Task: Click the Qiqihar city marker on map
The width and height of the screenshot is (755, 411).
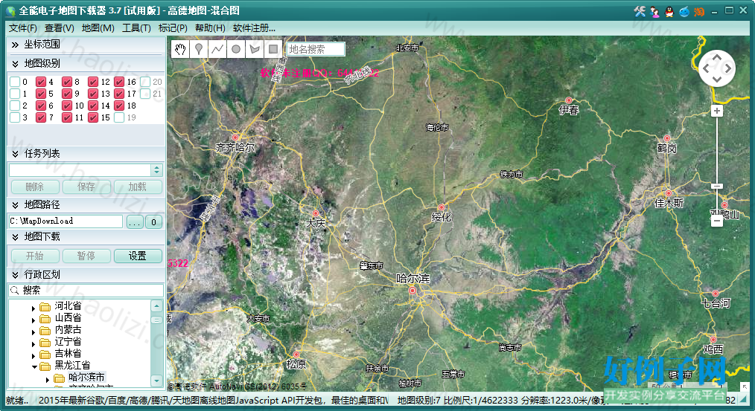Action: coord(235,137)
